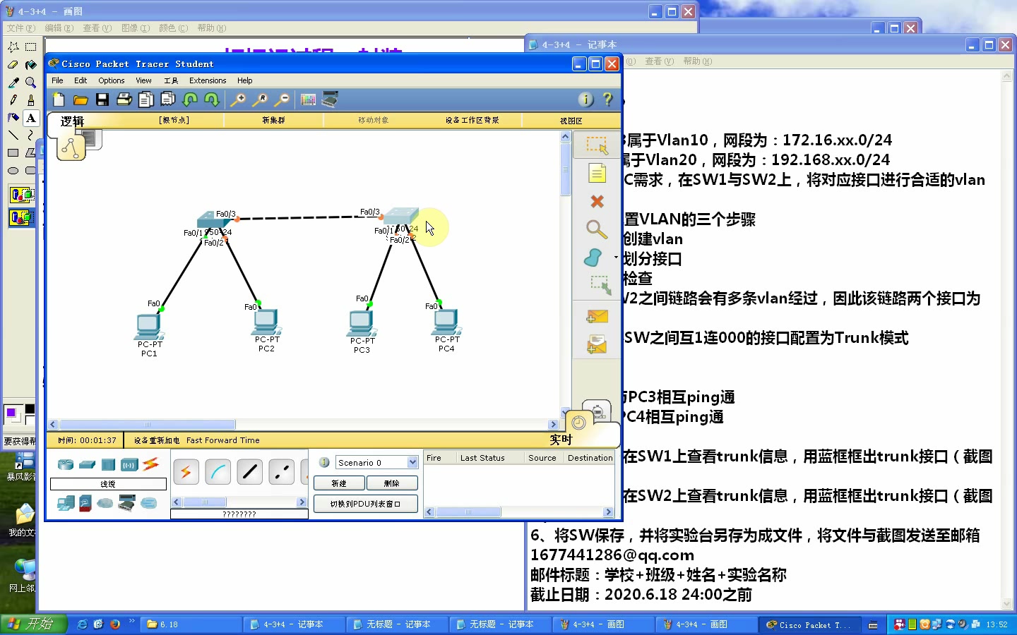
Task: Open Help menu in Packet Tracer
Action: pyautogui.click(x=245, y=80)
